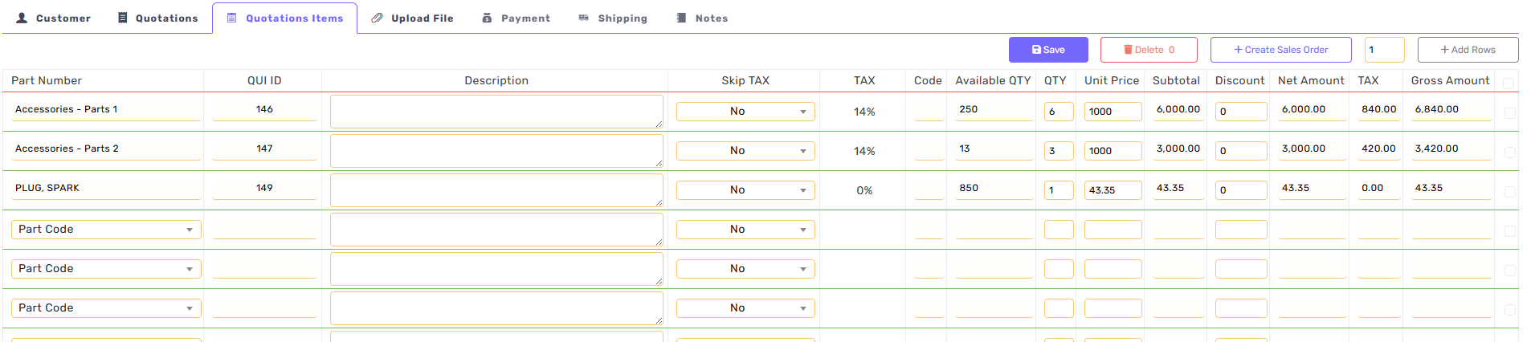The width and height of the screenshot is (1531, 342).
Task: Click the Upload File paperclip icon
Action: (x=377, y=18)
